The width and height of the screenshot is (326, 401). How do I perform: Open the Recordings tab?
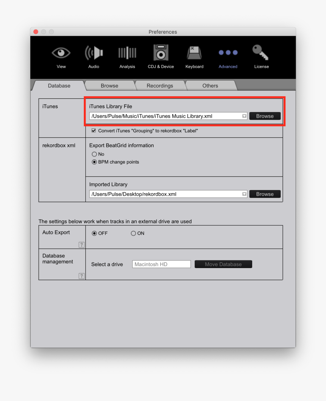(x=160, y=86)
